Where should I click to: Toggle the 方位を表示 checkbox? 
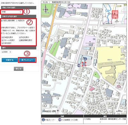20,37
